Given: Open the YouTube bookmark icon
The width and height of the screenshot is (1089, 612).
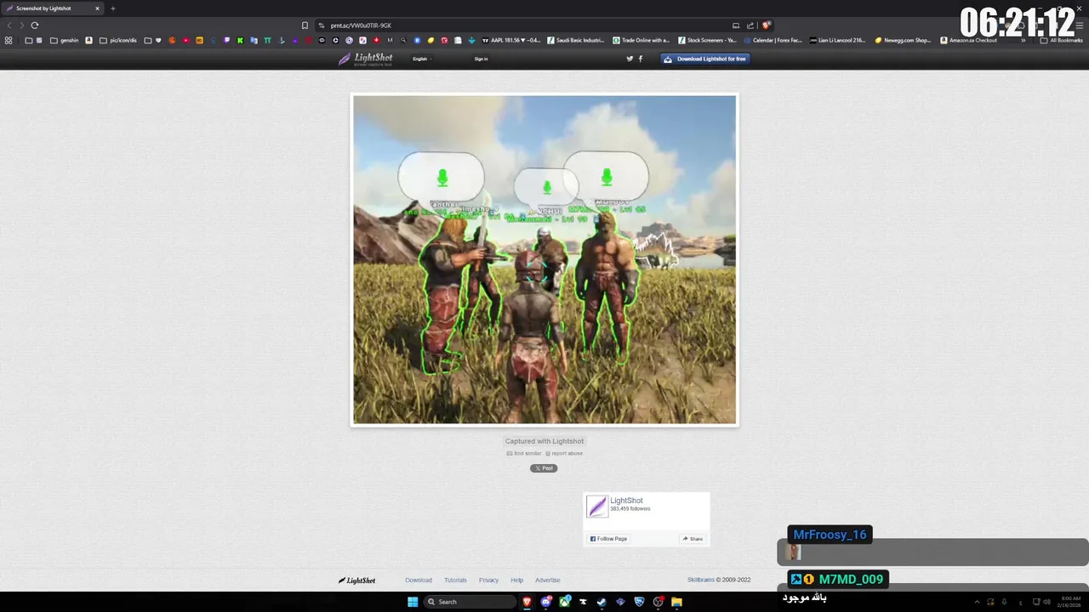Looking at the screenshot, I should [x=185, y=40].
